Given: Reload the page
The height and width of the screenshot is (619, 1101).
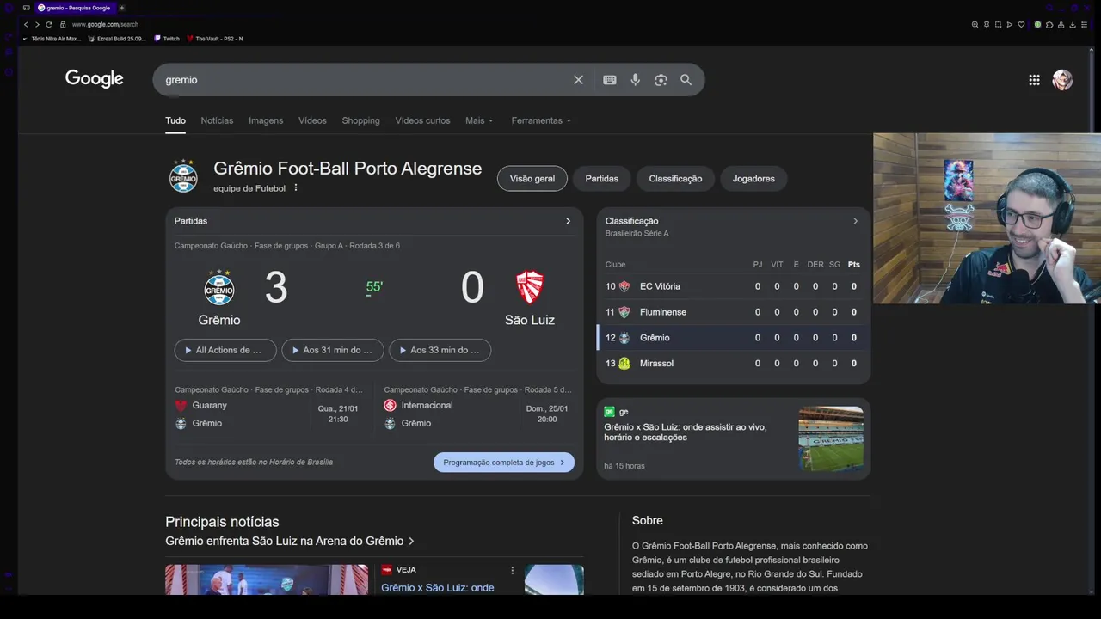Looking at the screenshot, I should point(49,24).
